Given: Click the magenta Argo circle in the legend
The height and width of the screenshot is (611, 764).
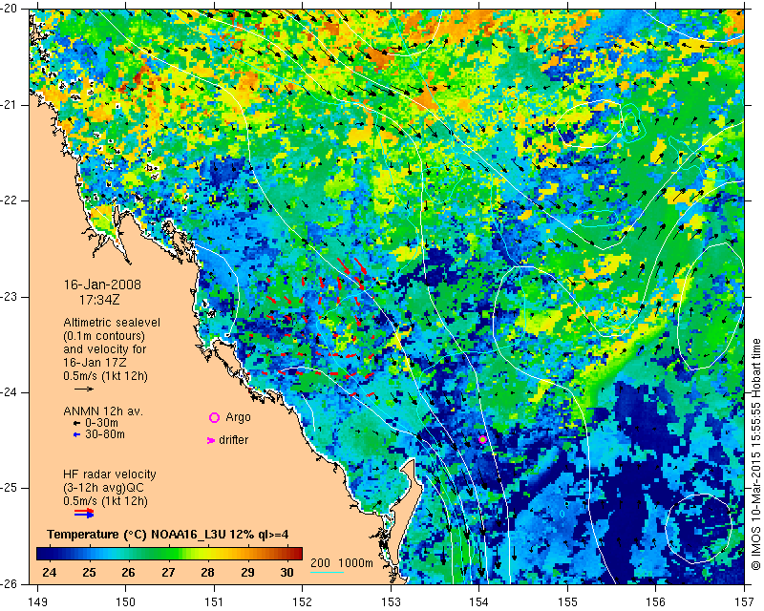Looking at the screenshot, I should [x=214, y=417].
